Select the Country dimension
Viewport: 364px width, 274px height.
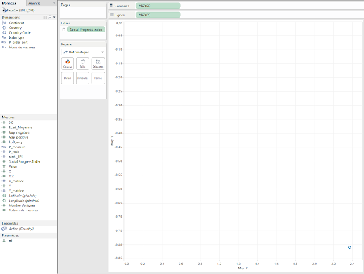click(15, 28)
